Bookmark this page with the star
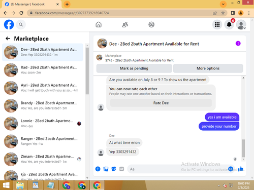The height and width of the screenshot is (190, 254). (223, 13)
